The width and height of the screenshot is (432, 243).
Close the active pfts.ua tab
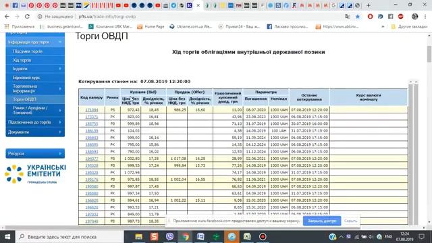click(198, 5)
